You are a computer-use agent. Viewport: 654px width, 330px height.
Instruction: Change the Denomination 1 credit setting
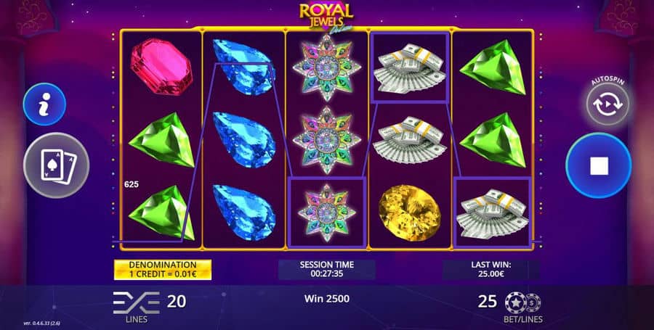[x=163, y=270]
